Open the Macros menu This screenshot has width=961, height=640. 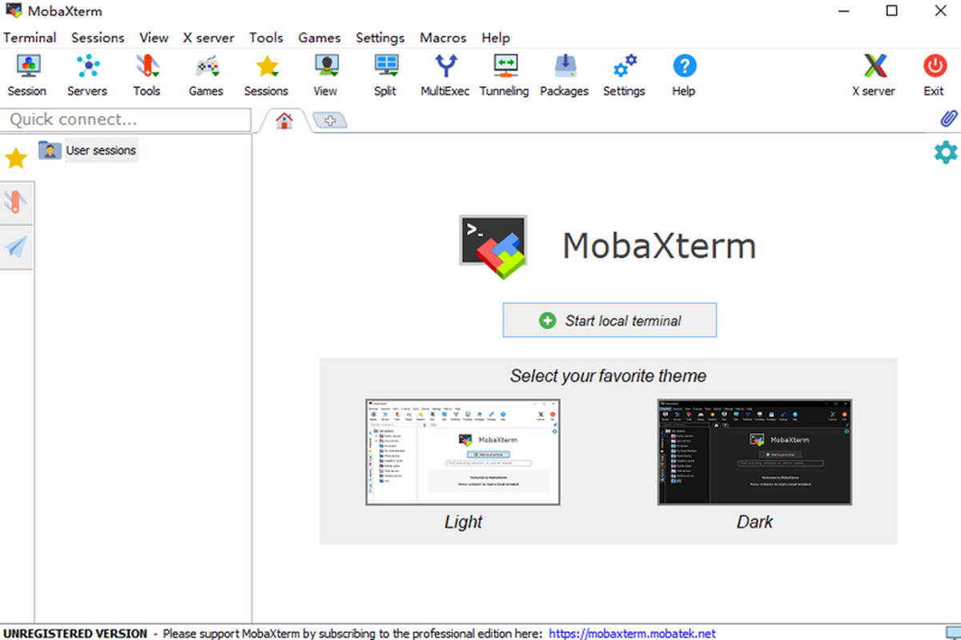click(x=443, y=38)
